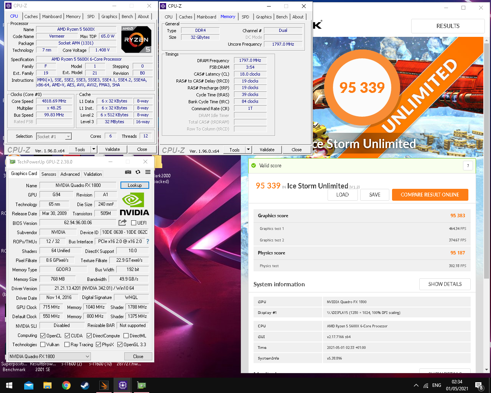Open Steam from taskbar
The width and height of the screenshot is (491, 393).
click(x=85, y=385)
